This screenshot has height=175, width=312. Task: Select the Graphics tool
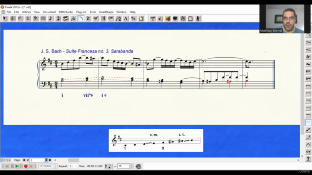pos(168,18)
